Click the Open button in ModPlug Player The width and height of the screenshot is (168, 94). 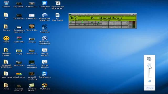(x=72, y=22)
